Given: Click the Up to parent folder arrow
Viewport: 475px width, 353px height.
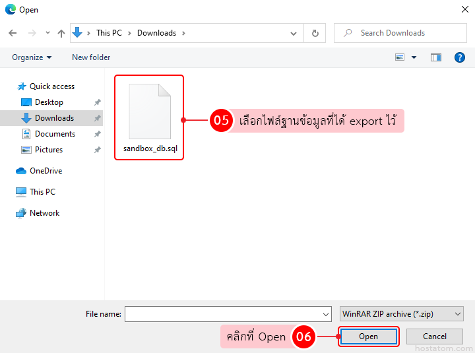Looking at the screenshot, I should click(x=61, y=33).
